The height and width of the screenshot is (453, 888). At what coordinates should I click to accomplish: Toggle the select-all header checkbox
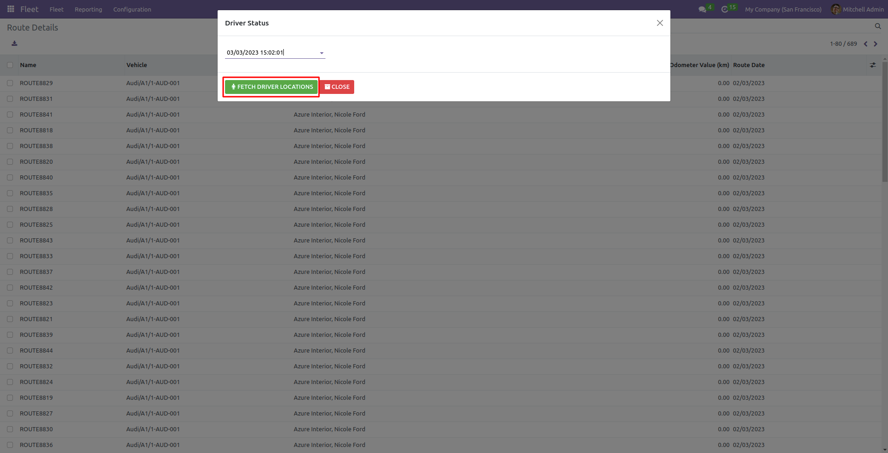point(10,65)
